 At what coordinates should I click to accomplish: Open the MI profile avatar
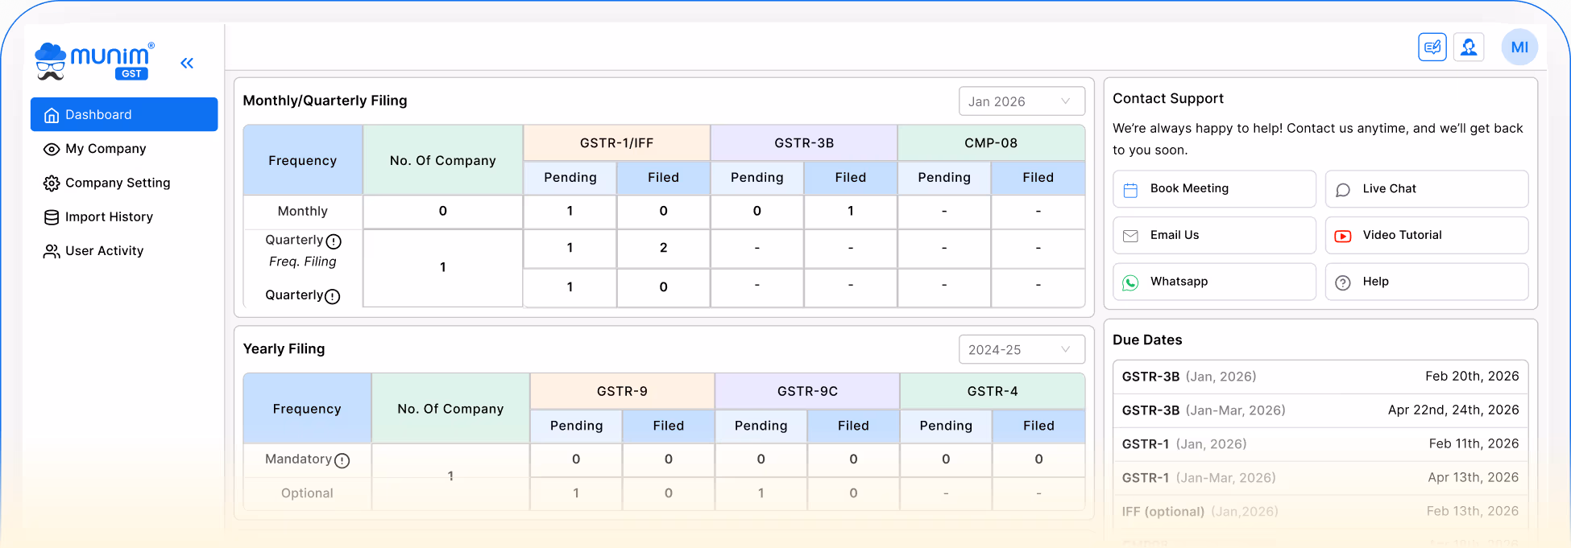pos(1519,47)
